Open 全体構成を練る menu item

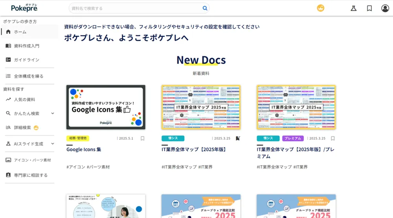(29, 76)
